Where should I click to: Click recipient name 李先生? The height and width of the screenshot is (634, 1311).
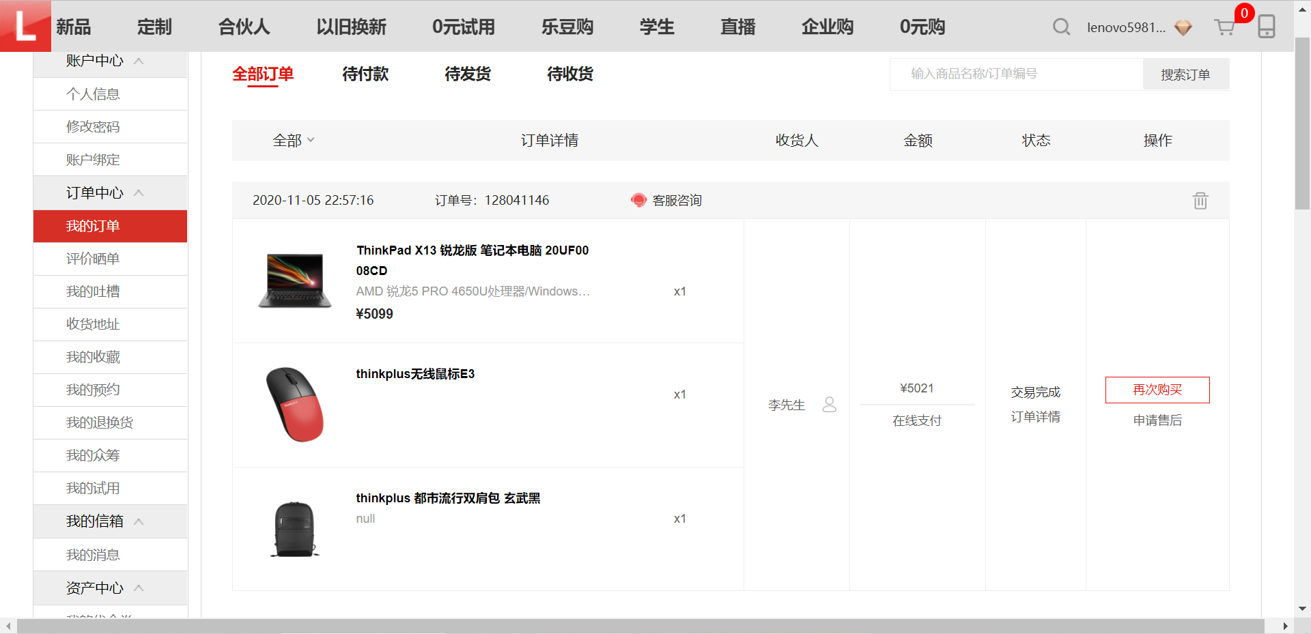point(787,405)
